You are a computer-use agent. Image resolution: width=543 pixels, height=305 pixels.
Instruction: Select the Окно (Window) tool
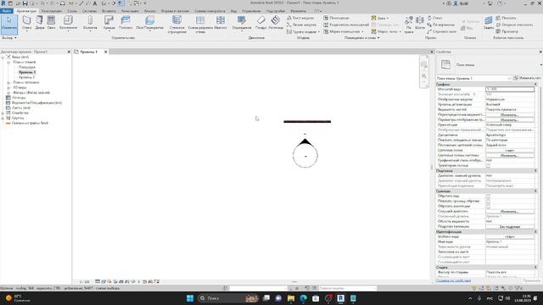(x=51, y=23)
